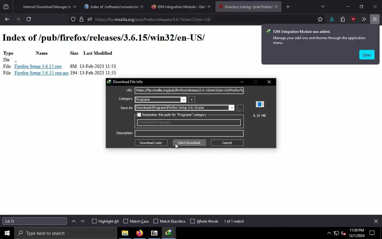The width and height of the screenshot is (382, 239).
Task: Expand Save As path dropdown
Action: point(232,108)
